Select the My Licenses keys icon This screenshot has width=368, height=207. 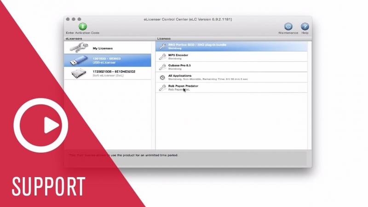point(79,48)
